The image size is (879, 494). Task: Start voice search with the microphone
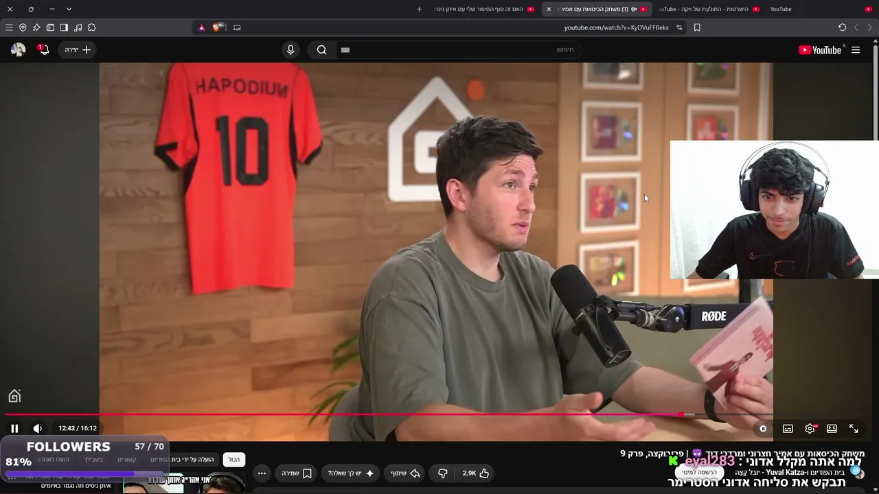click(x=290, y=49)
